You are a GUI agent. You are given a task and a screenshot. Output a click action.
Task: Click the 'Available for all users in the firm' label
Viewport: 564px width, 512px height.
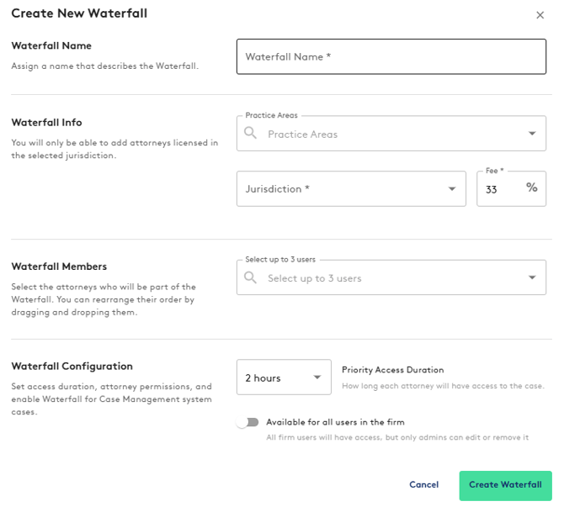pyautogui.click(x=335, y=422)
